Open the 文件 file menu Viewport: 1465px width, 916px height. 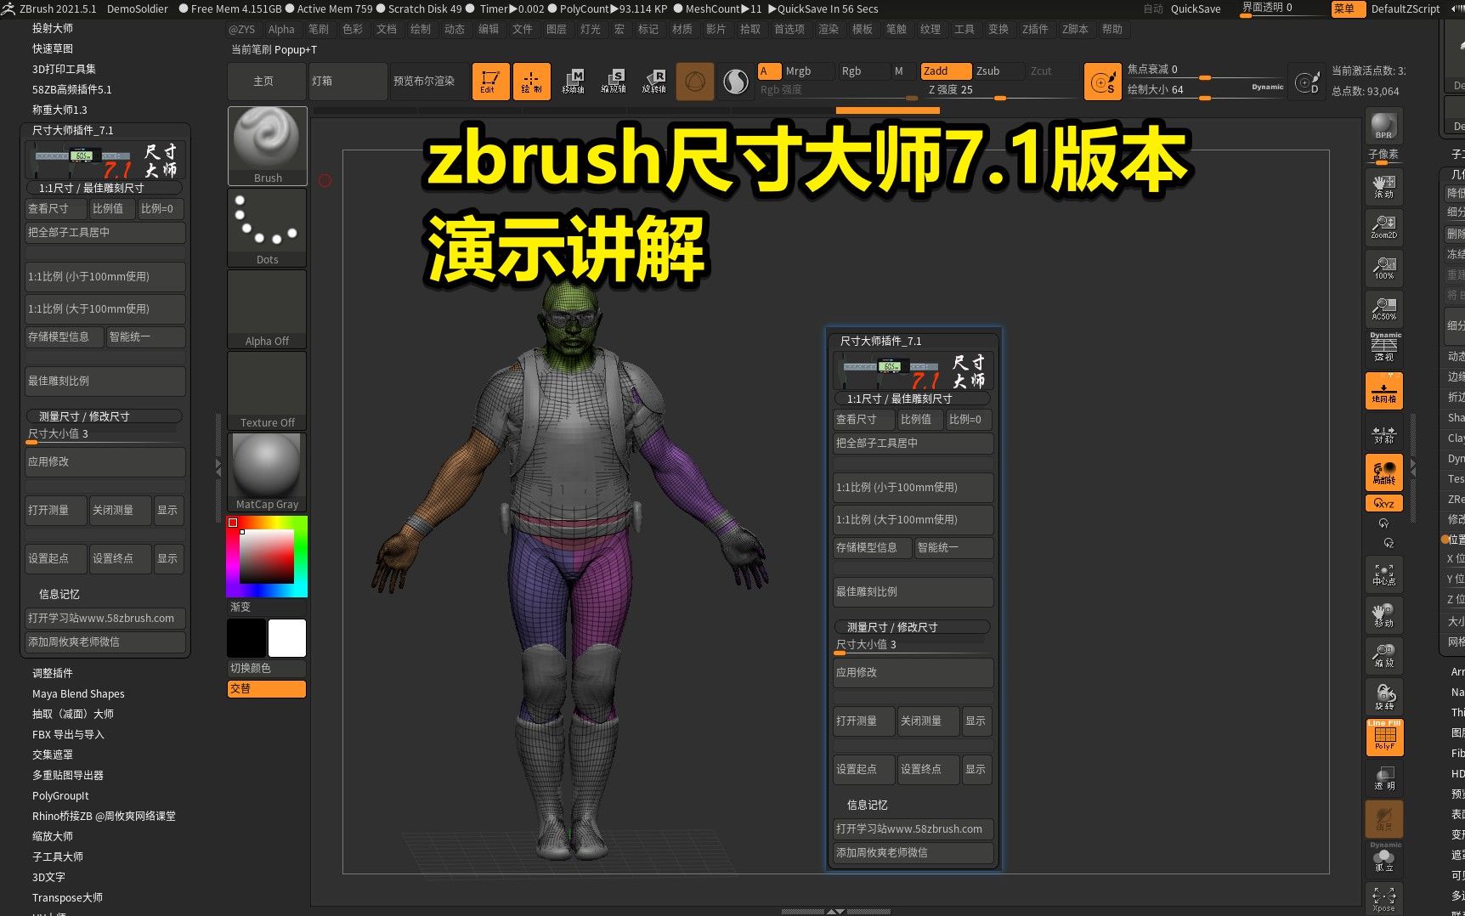coord(523,29)
